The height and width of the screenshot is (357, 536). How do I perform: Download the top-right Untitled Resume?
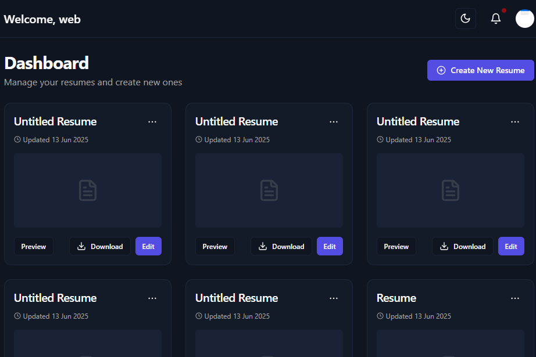[x=463, y=247]
